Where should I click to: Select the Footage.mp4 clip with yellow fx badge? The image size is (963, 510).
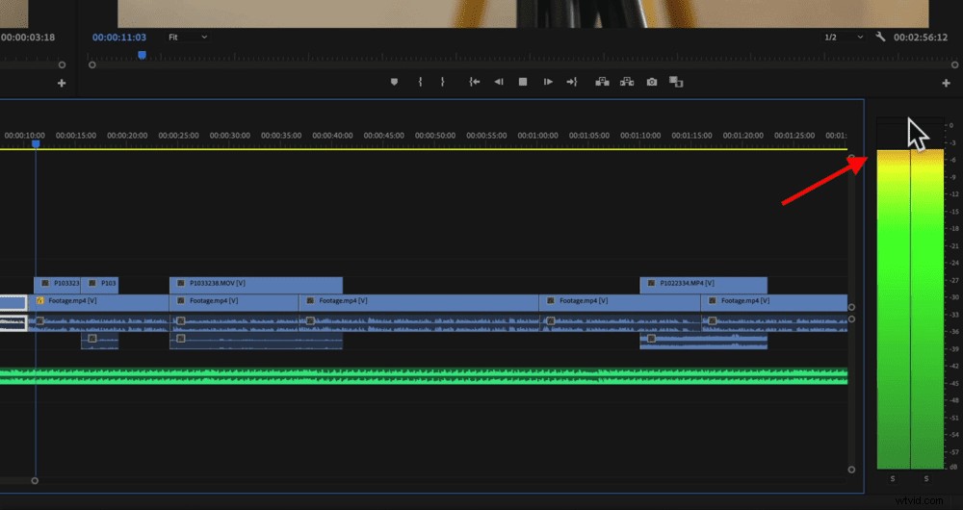(98, 302)
